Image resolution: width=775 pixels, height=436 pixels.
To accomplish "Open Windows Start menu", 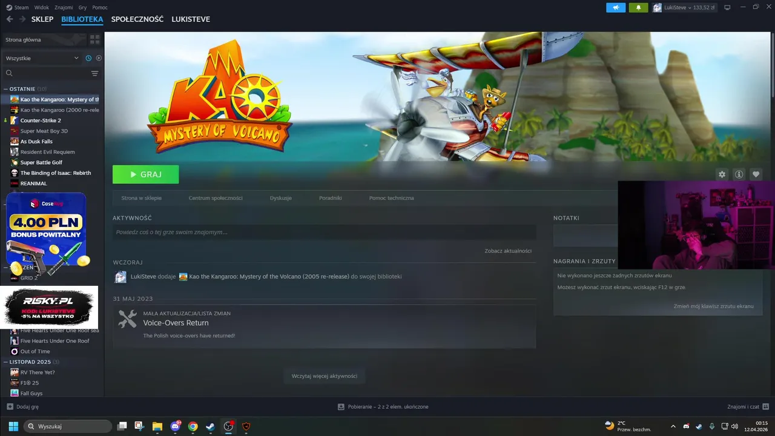I will point(13,426).
